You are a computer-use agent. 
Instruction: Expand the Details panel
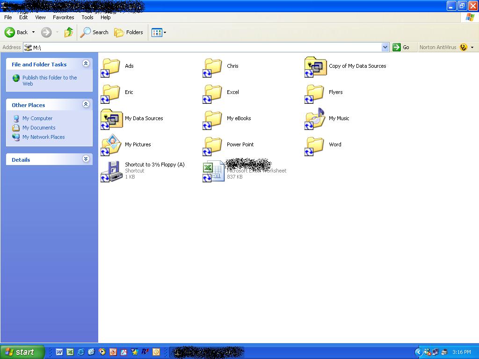click(x=86, y=159)
